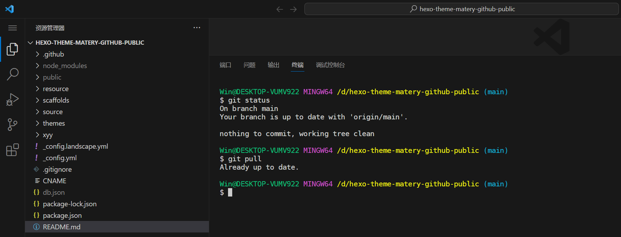Click the .gitignore git file icon

pyautogui.click(x=36, y=169)
